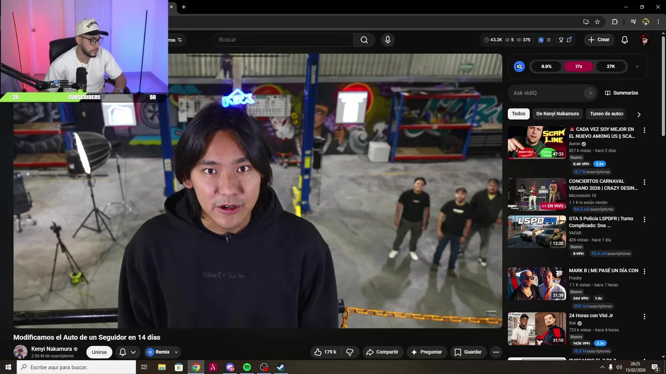Like the video with 179 k
Viewport: 666px width, 374px height.
325,352
